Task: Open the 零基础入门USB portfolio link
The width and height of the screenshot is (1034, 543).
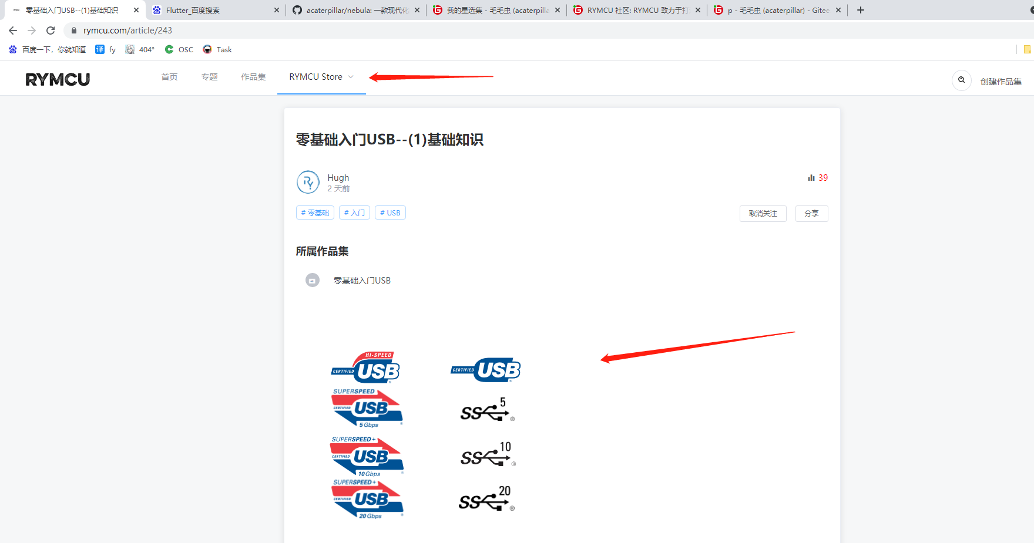Action: (x=362, y=281)
